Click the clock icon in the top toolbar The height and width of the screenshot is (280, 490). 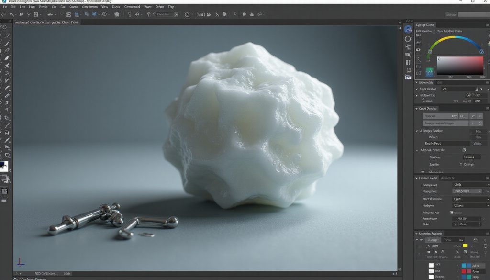pos(187,14)
